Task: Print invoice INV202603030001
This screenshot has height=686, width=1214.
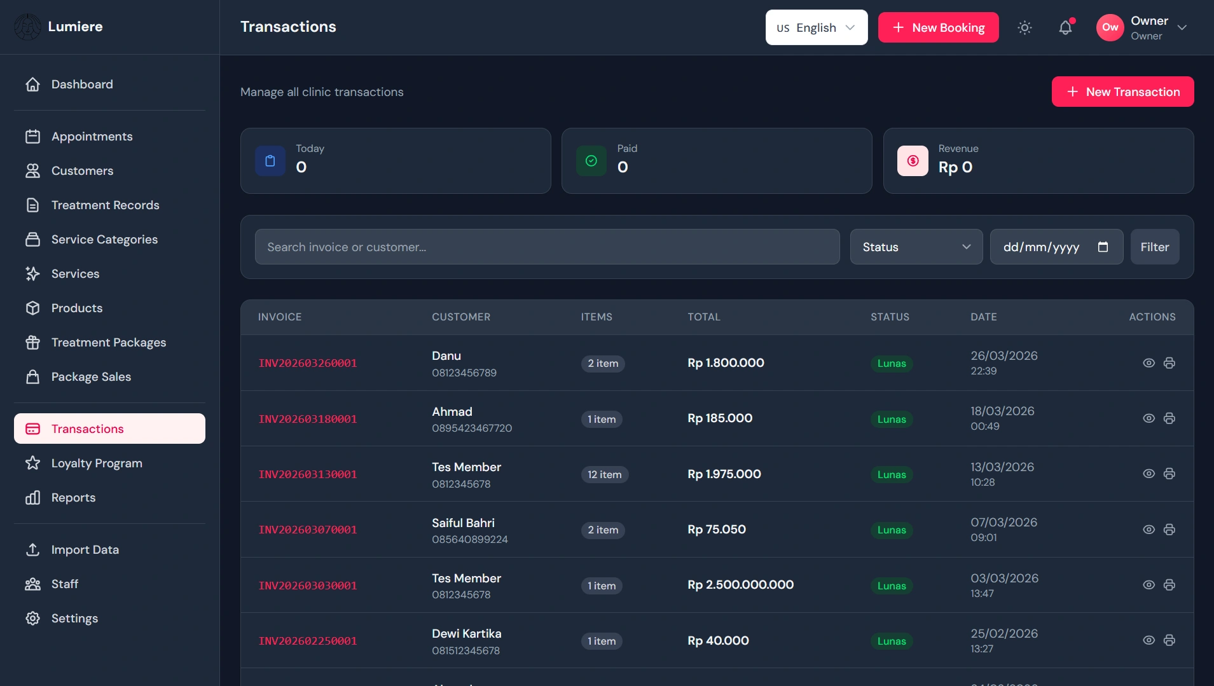Action: (1169, 585)
